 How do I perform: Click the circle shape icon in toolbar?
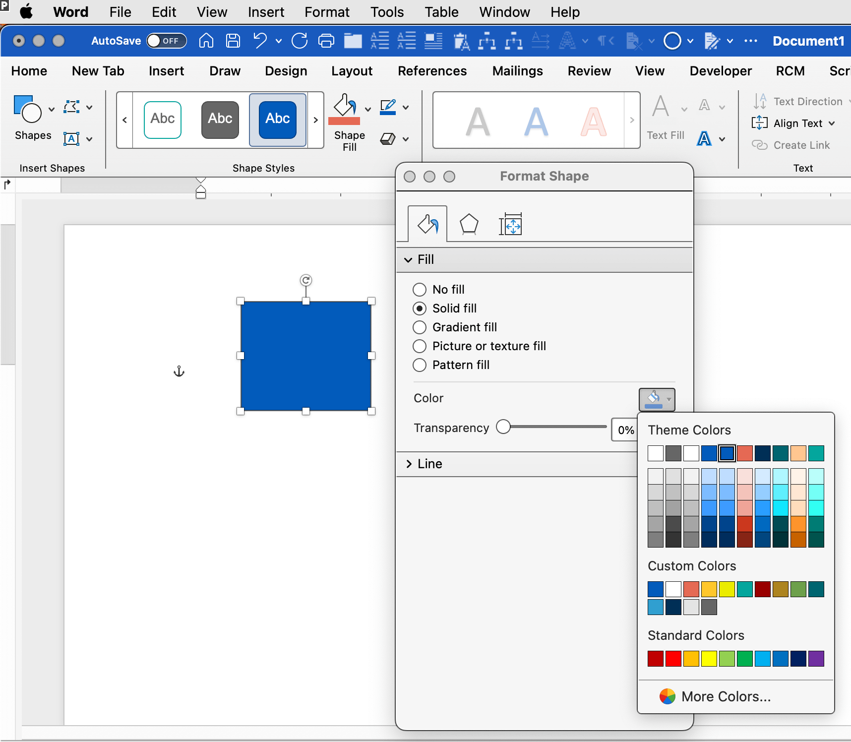[x=672, y=41]
